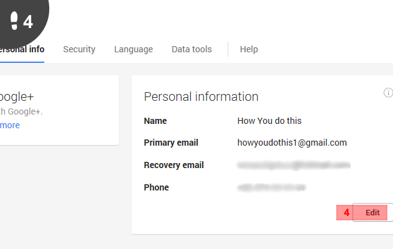Viewport: 393px width, 249px height.
Task: Select the Personal info tab
Action: point(22,49)
